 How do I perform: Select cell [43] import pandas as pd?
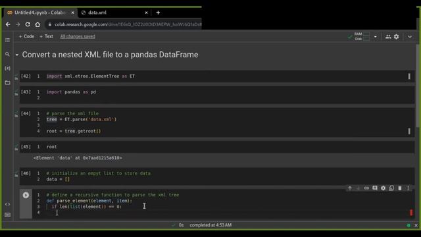point(217,95)
